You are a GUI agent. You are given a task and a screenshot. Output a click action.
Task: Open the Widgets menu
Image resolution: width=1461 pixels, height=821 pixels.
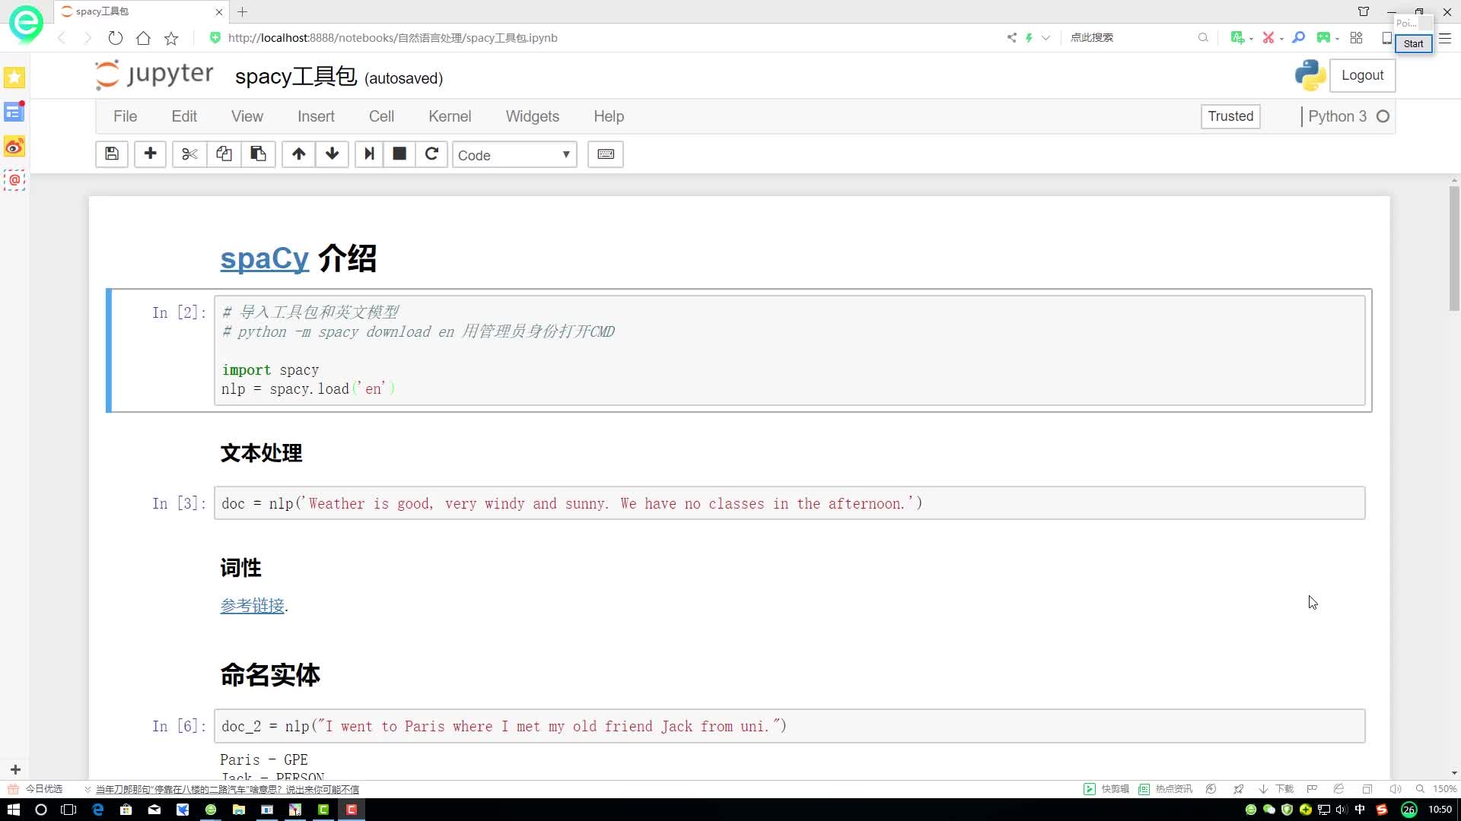coord(533,116)
